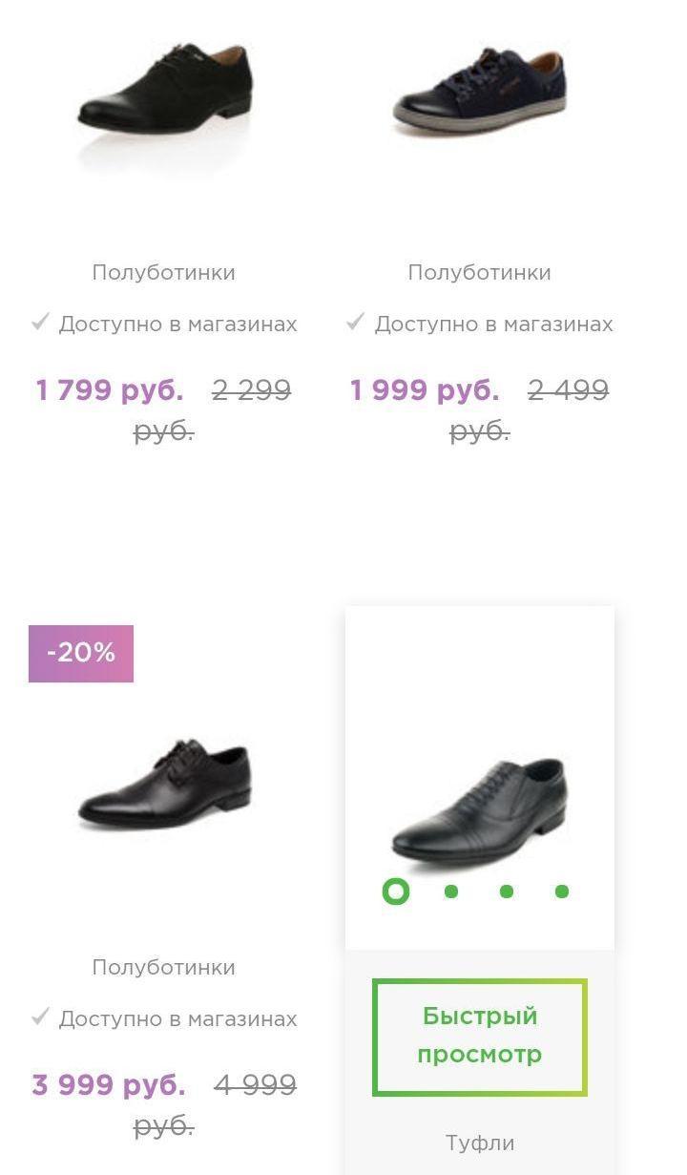Open the "Полуботинки" title above the 3 999 руб. price
Screen dimensions: 687x1175
pos(163,968)
